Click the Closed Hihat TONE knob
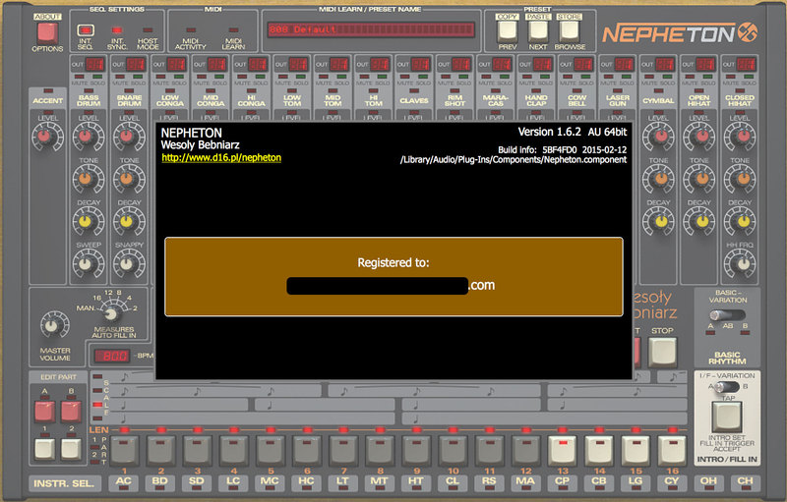 point(740,179)
